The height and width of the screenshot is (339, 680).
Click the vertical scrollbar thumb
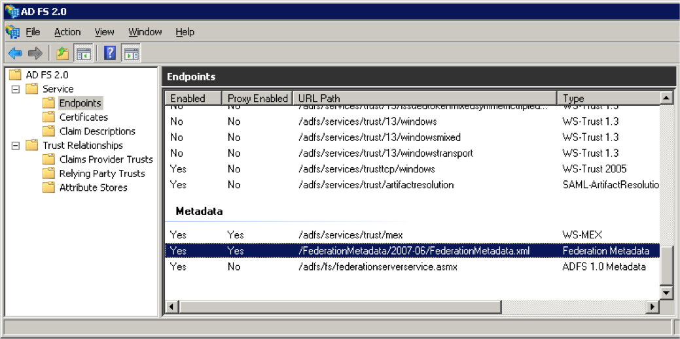point(666,267)
